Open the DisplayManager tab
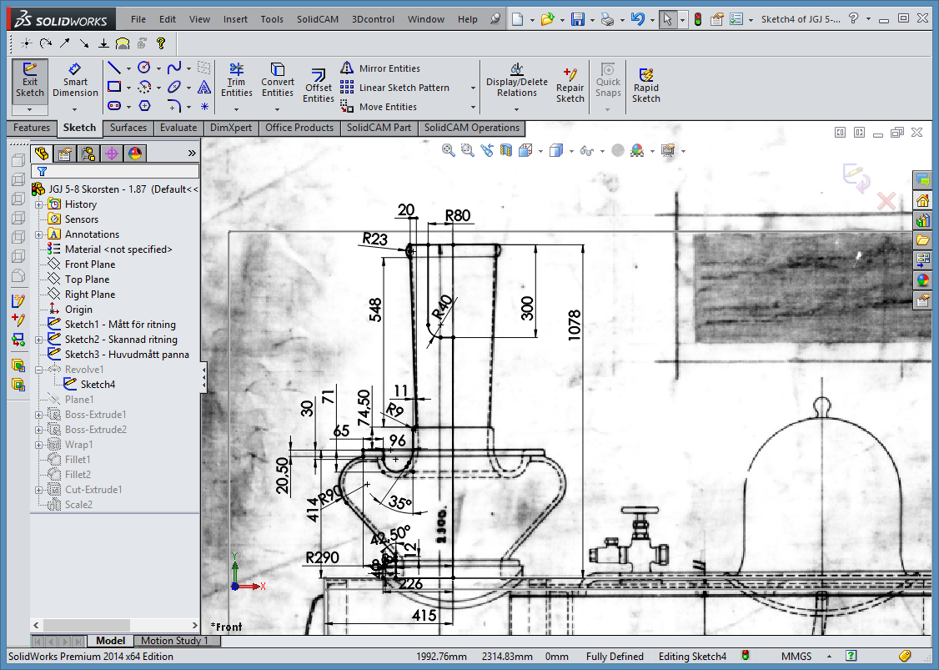 [135, 154]
